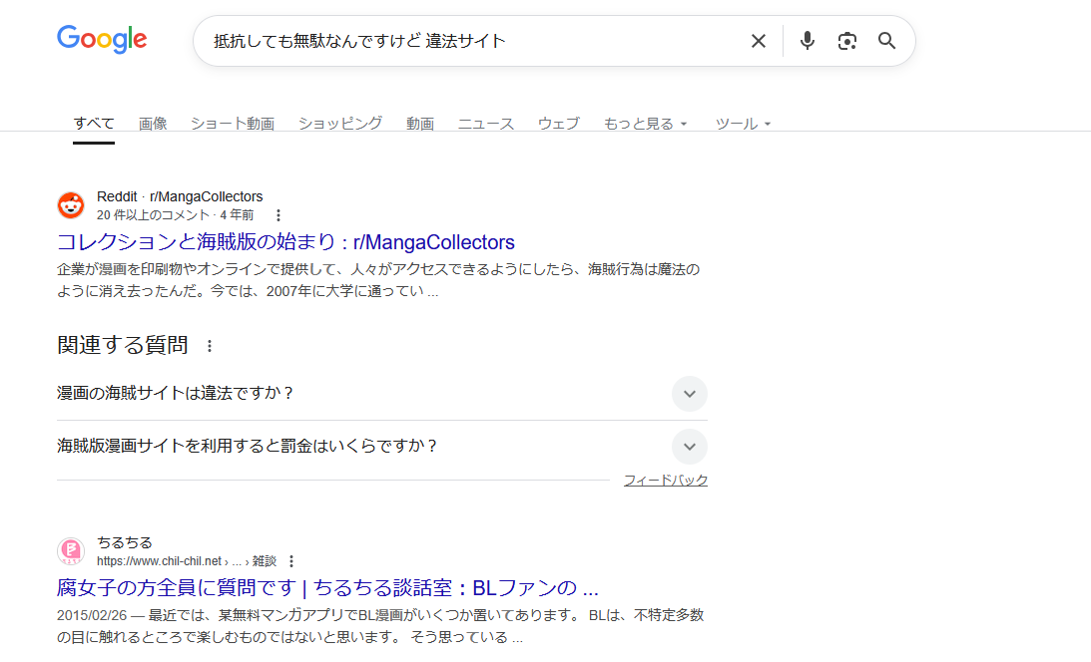The image size is (1091, 662).
Task: Open the ツール dropdown
Action: pyautogui.click(x=743, y=123)
